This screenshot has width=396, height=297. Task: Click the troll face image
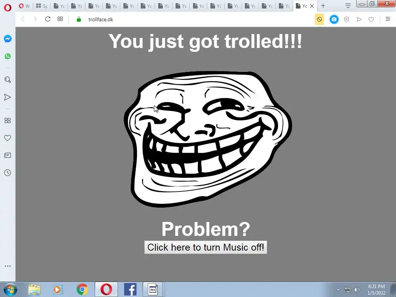click(x=208, y=139)
